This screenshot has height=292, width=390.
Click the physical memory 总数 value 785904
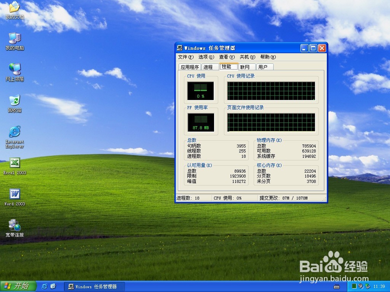[309, 146]
